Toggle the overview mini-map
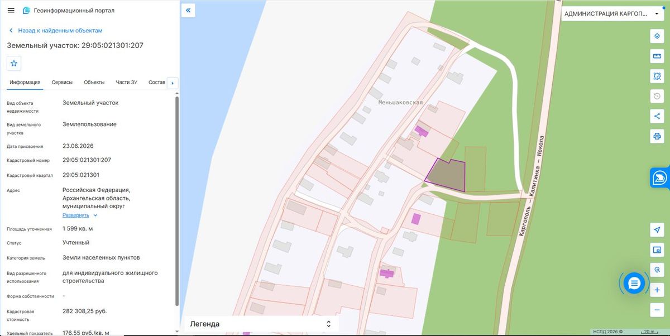Image resolution: width=670 pixels, height=336 pixels. (657, 249)
